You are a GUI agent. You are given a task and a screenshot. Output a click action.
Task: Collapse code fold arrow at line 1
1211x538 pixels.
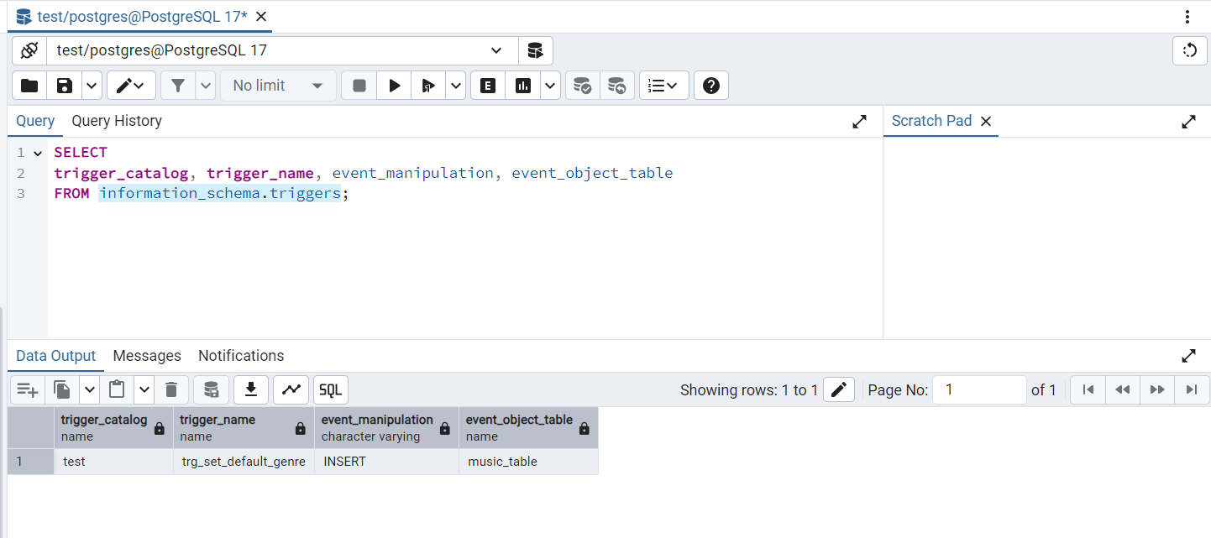[38, 153]
